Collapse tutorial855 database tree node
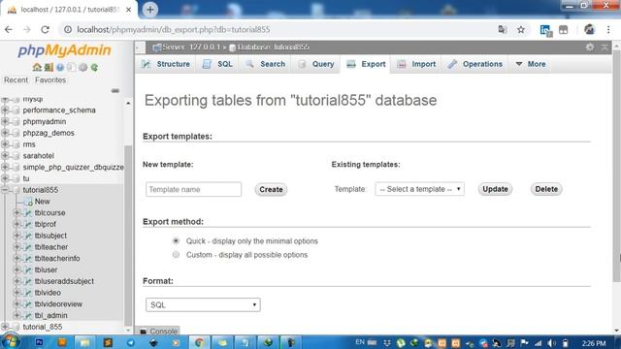Image resolution: width=621 pixels, height=349 pixels. (x=5, y=190)
